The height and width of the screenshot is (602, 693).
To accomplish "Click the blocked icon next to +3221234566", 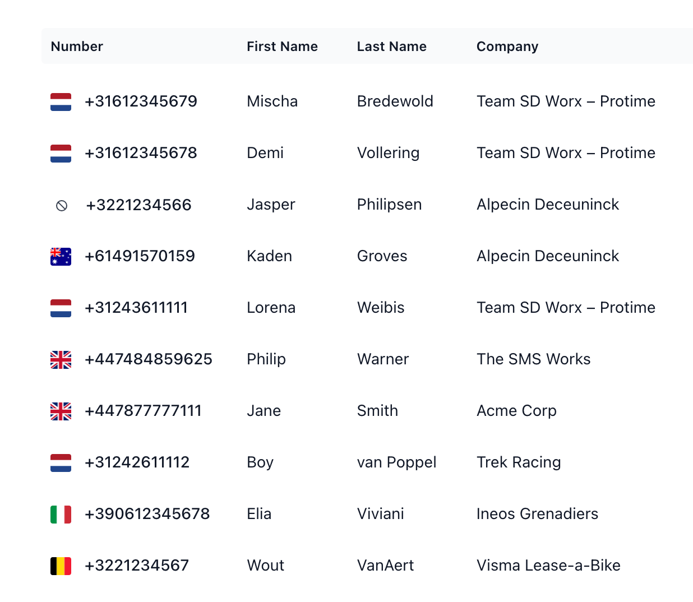I will 62,206.
